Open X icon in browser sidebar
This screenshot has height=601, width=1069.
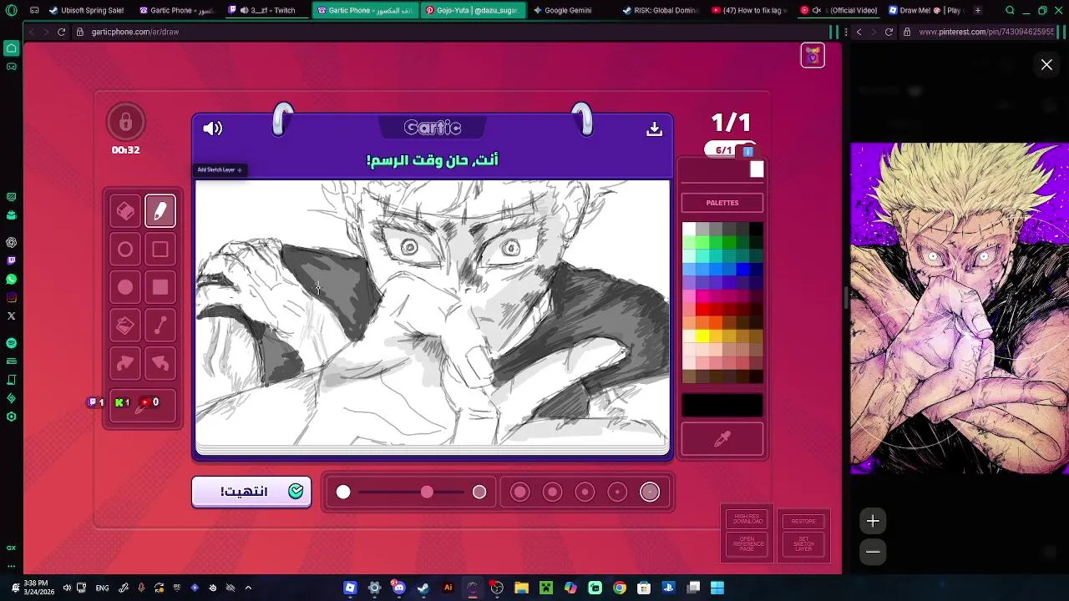[x=11, y=316]
